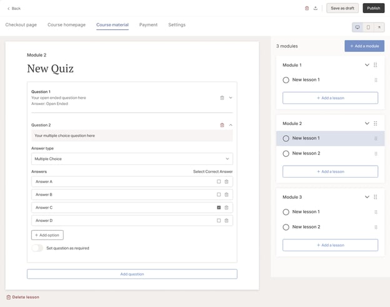Screen dimensions: 390x307
Task: Click the Add option button
Action: click(x=47, y=235)
